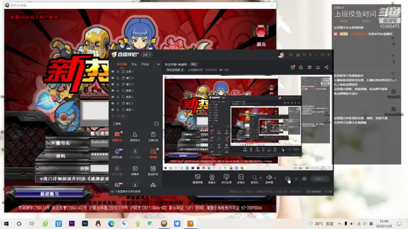Add a 直播屏幕 screen capture source
Viewport: 408px width, 229px height.
[197, 179]
